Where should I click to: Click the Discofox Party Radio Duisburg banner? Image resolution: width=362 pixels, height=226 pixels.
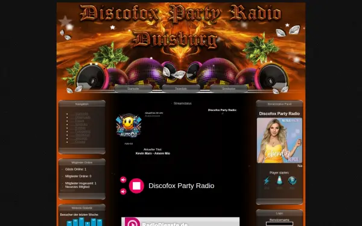[x=181, y=48]
